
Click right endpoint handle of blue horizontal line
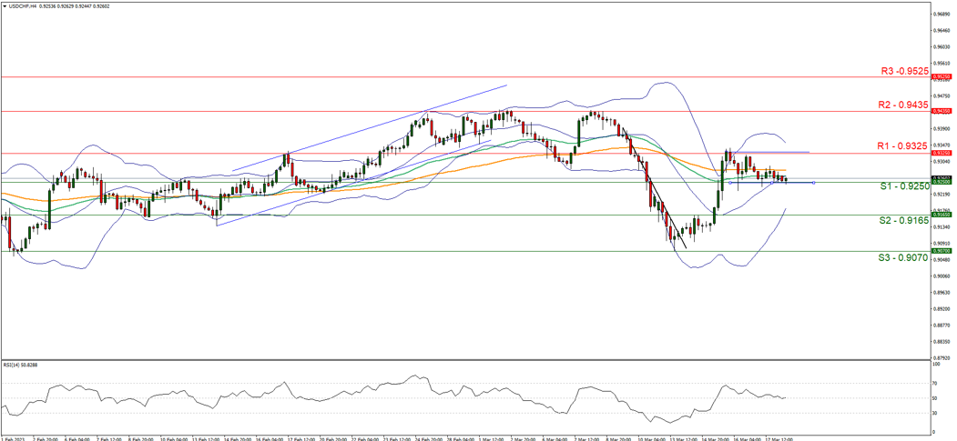pyautogui.click(x=813, y=183)
